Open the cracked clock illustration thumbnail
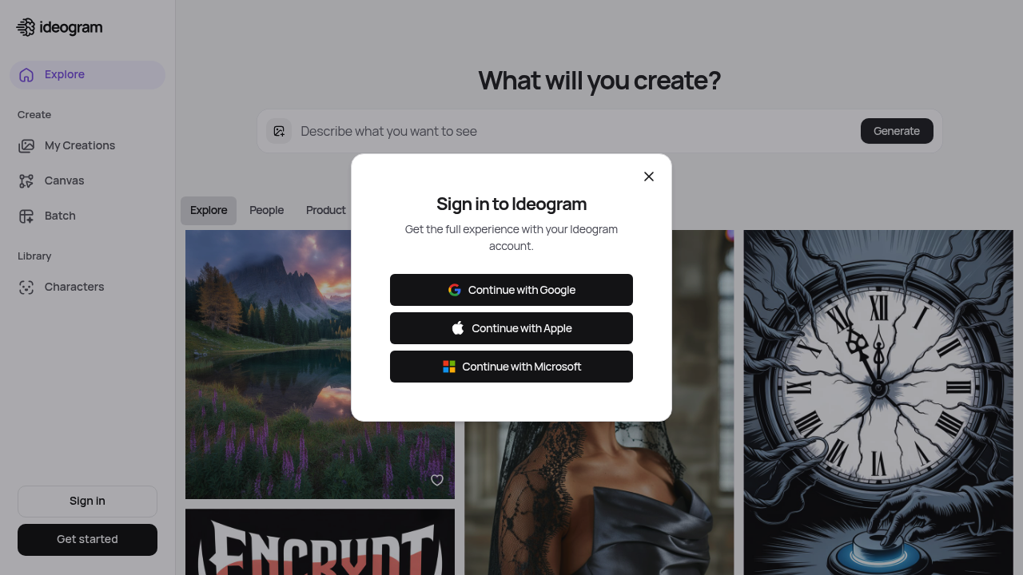 click(878, 402)
